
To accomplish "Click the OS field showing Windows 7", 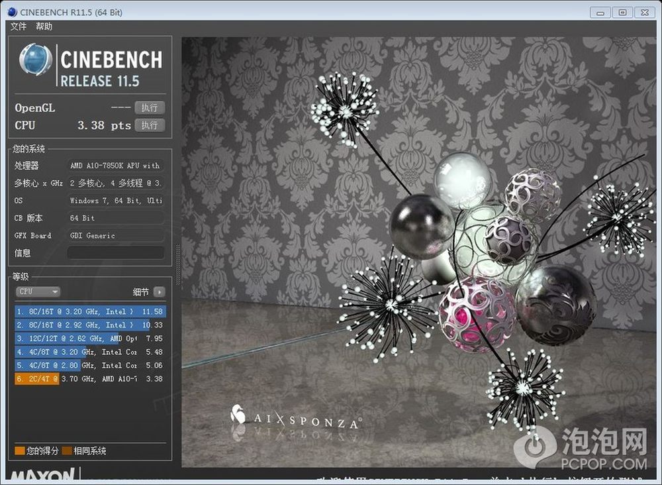I will click(x=115, y=201).
